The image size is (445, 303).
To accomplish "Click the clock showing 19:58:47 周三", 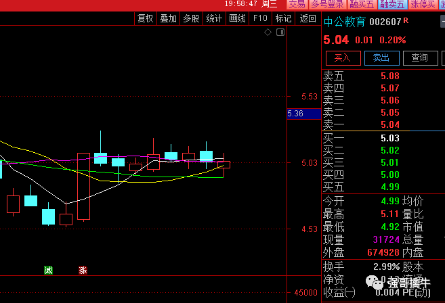I will coord(251,4).
